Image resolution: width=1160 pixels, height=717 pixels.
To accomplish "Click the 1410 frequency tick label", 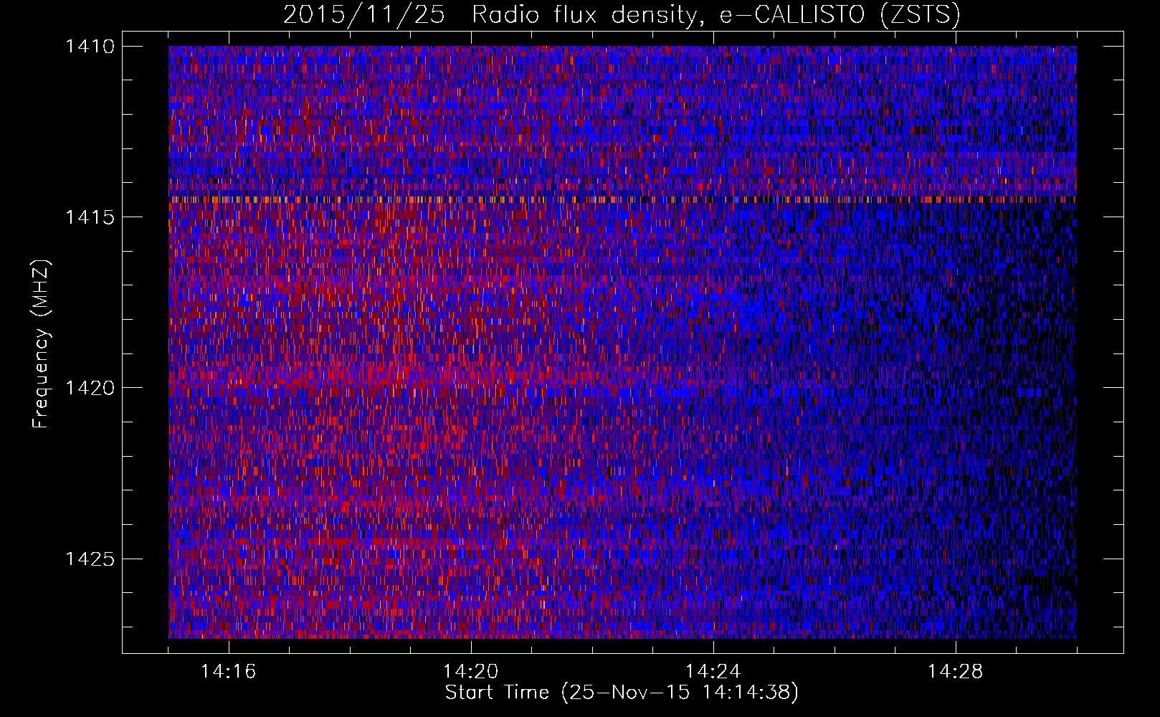I will click(x=90, y=47).
